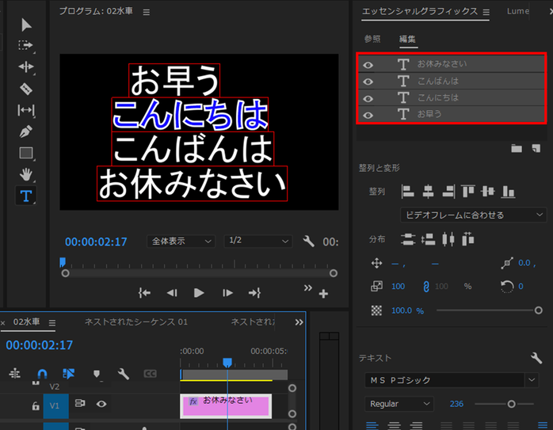
Task: Switch to 編集 tab
Action: pyautogui.click(x=407, y=39)
